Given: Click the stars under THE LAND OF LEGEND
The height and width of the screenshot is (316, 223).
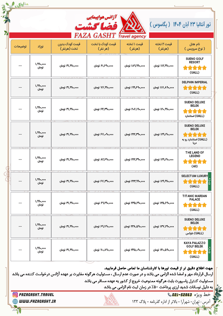Looking at the screenshot, I should click(195, 162).
